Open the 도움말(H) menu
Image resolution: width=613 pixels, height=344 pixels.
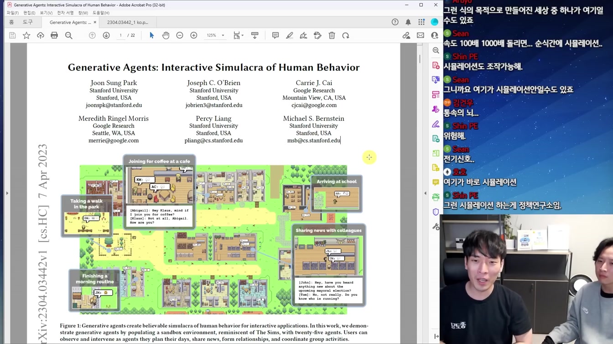(101, 13)
